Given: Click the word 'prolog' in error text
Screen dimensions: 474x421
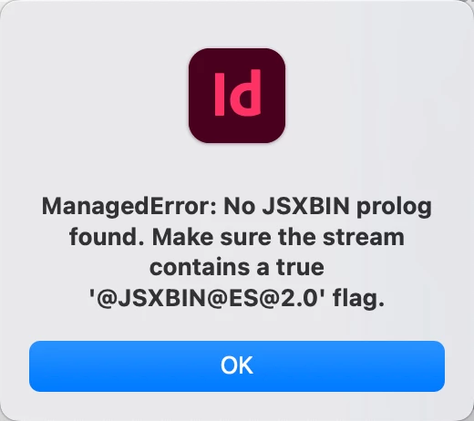Looking at the screenshot, I should pos(394,208).
